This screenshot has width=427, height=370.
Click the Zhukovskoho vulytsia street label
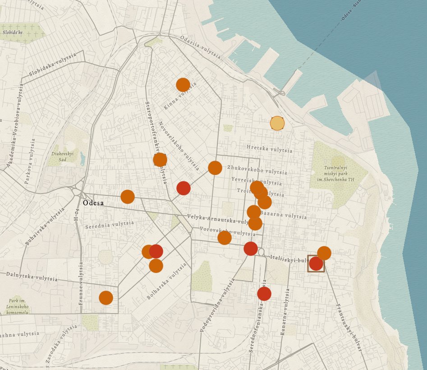point(257,170)
